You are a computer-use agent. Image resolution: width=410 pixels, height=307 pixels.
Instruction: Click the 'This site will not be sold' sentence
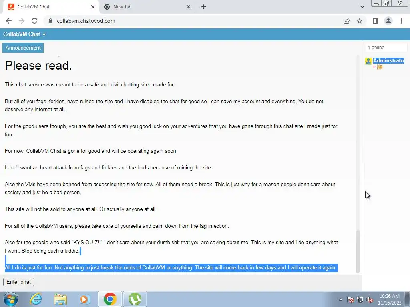coord(80,209)
